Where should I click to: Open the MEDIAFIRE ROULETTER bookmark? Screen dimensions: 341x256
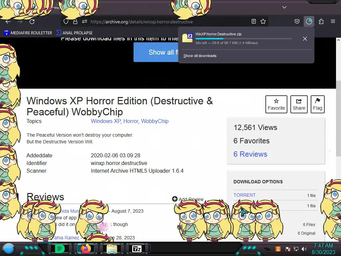(x=28, y=33)
